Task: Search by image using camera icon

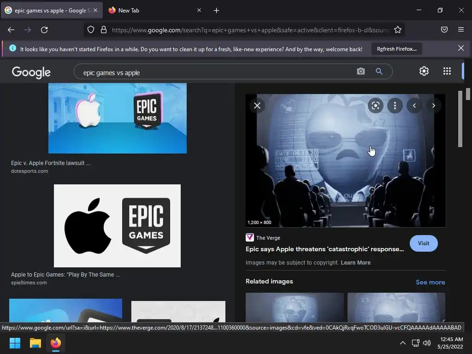Action: [x=360, y=71]
